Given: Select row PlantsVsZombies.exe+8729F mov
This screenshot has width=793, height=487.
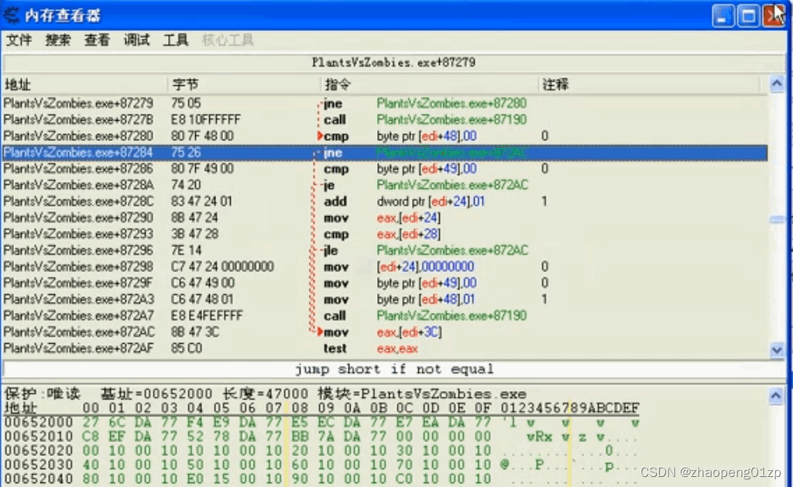Looking at the screenshot, I should [x=385, y=283].
